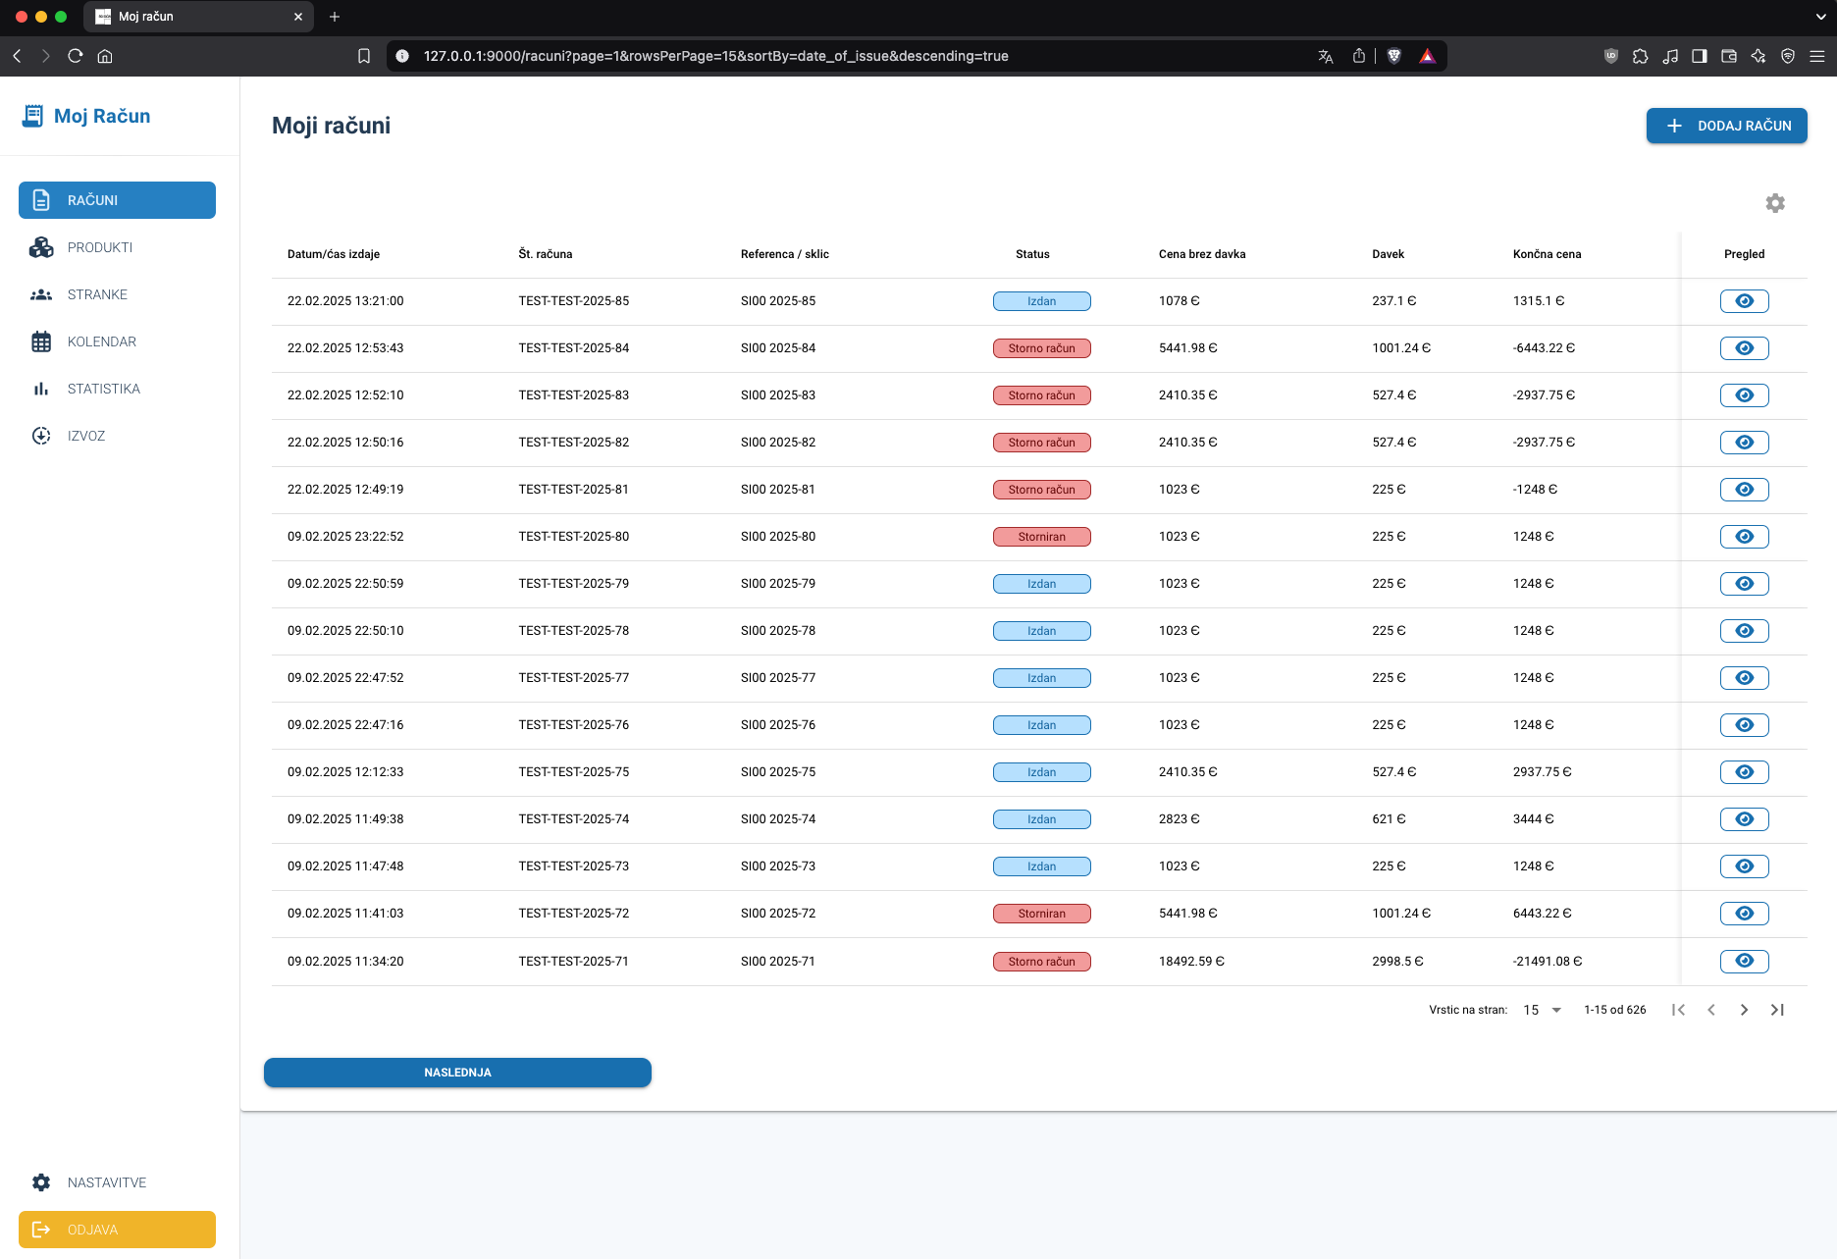Sort table by Končna cena column
Image resolution: width=1837 pixels, height=1259 pixels.
click(x=1547, y=254)
